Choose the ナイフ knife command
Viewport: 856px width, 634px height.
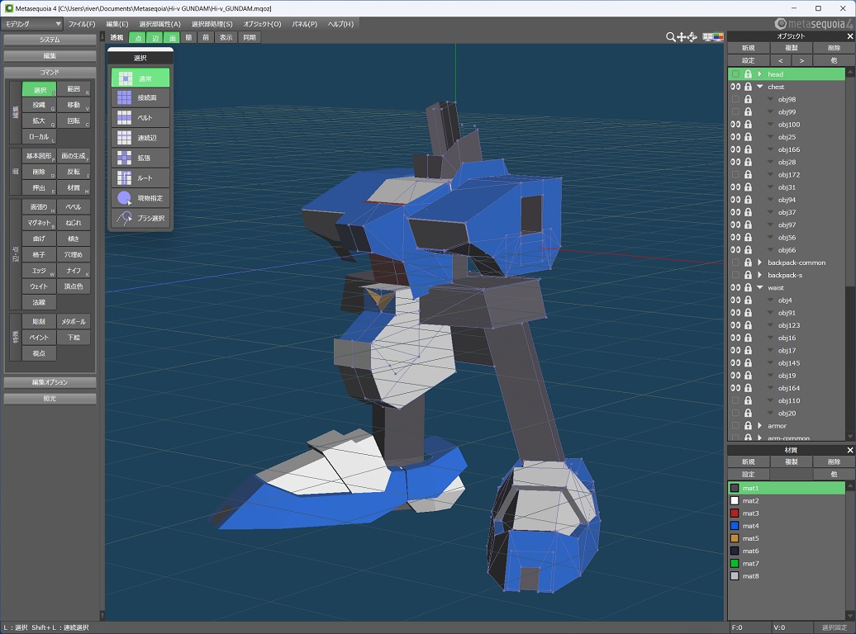[74, 271]
